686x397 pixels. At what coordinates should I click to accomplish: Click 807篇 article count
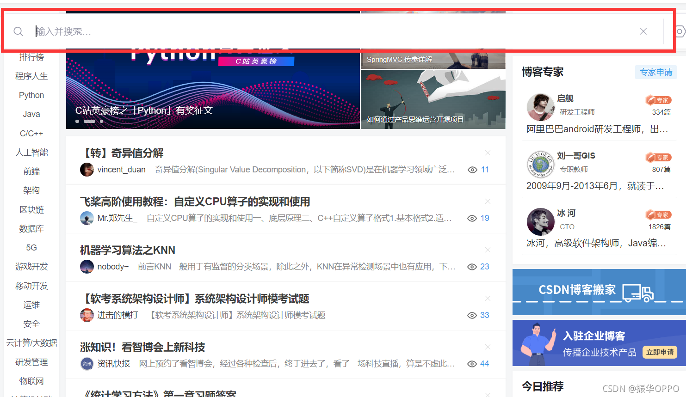point(661,170)
